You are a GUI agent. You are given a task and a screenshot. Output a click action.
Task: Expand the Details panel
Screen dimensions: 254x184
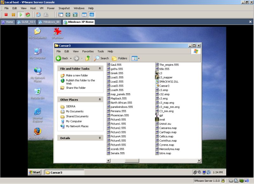100,138
